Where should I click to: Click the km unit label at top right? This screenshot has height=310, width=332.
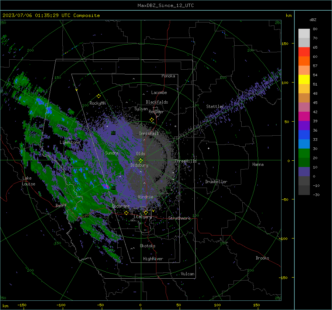click(289, 15)
